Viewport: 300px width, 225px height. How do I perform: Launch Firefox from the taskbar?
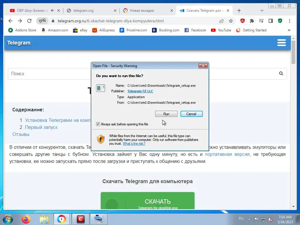pyautogui.click(x=26, y=219)
